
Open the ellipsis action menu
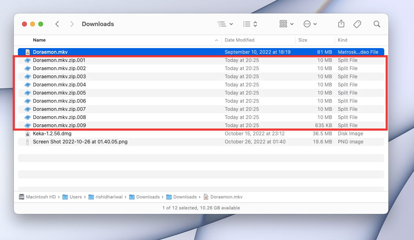point(310,24)
